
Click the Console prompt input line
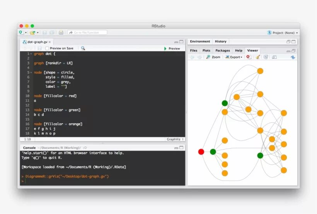pos(102,181)
